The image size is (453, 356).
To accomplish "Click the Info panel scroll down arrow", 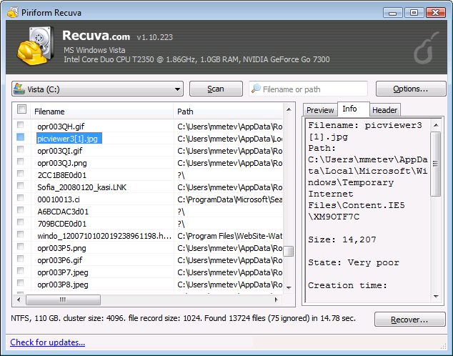I will coord(436,297).
